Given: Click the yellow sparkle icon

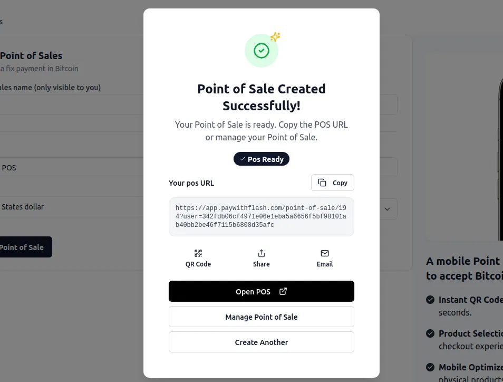Looking at the screenshot, I should pos(275,37).
